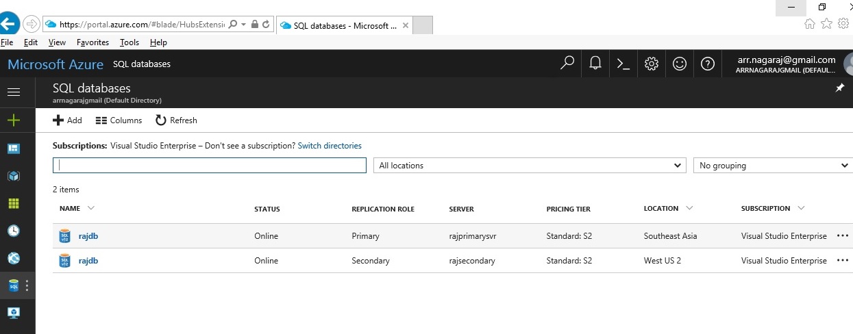The height and width of the screenshot is (334, 853).
Task: Open Azure portal search magnifier
Action: tap(567, 64)
